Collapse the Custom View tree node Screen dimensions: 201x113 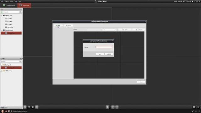pos(2,30)
